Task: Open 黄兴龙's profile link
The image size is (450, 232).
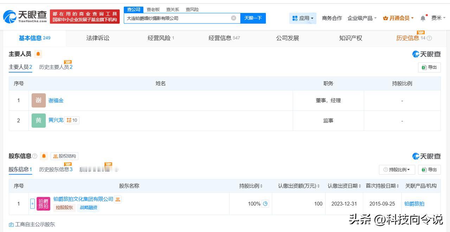Action: 56,120
